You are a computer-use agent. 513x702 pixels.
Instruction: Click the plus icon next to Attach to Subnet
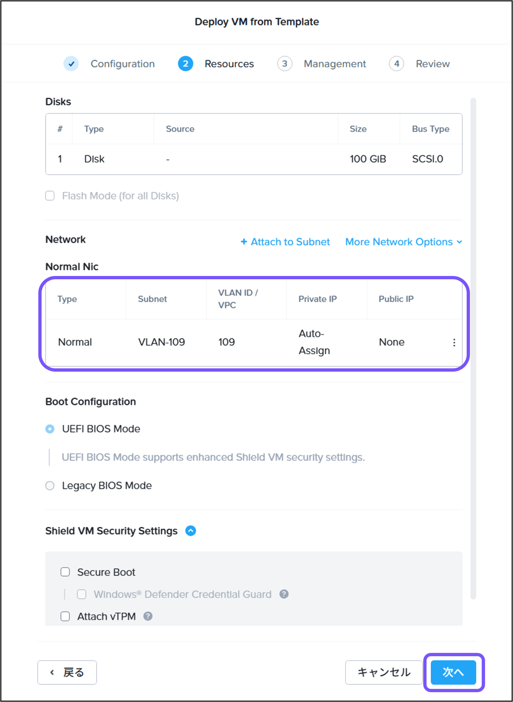(244, 241)
